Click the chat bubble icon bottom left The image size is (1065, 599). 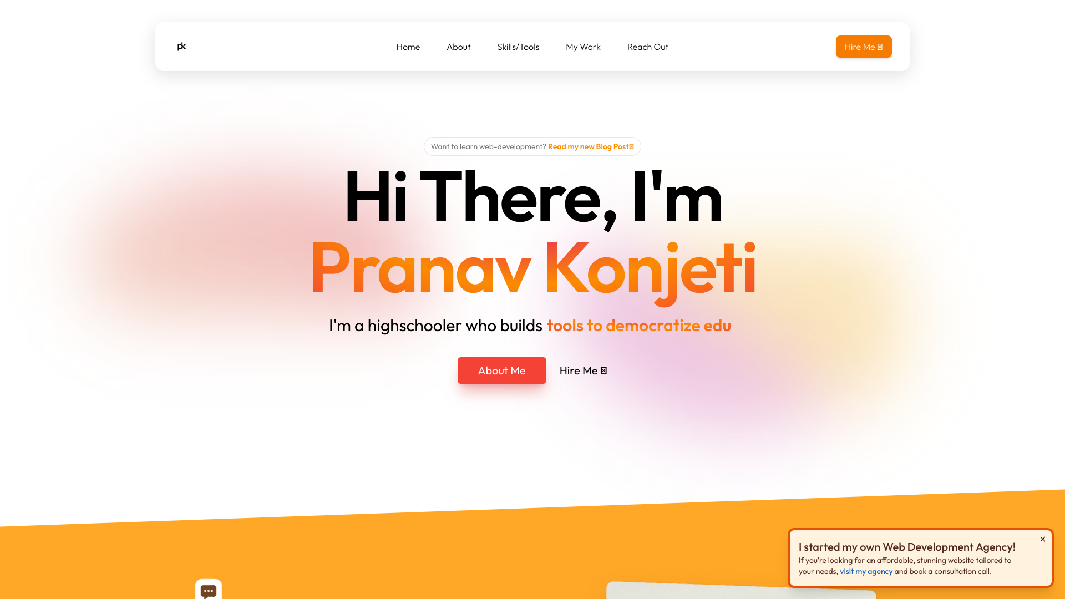(x=209, y=589)
